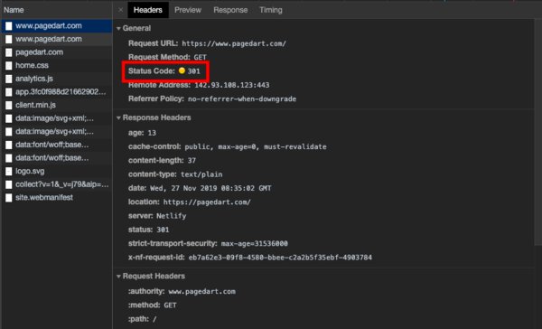Screen dimensions: 542x329
Task: Click the date header value
Action: pos(210,189)
